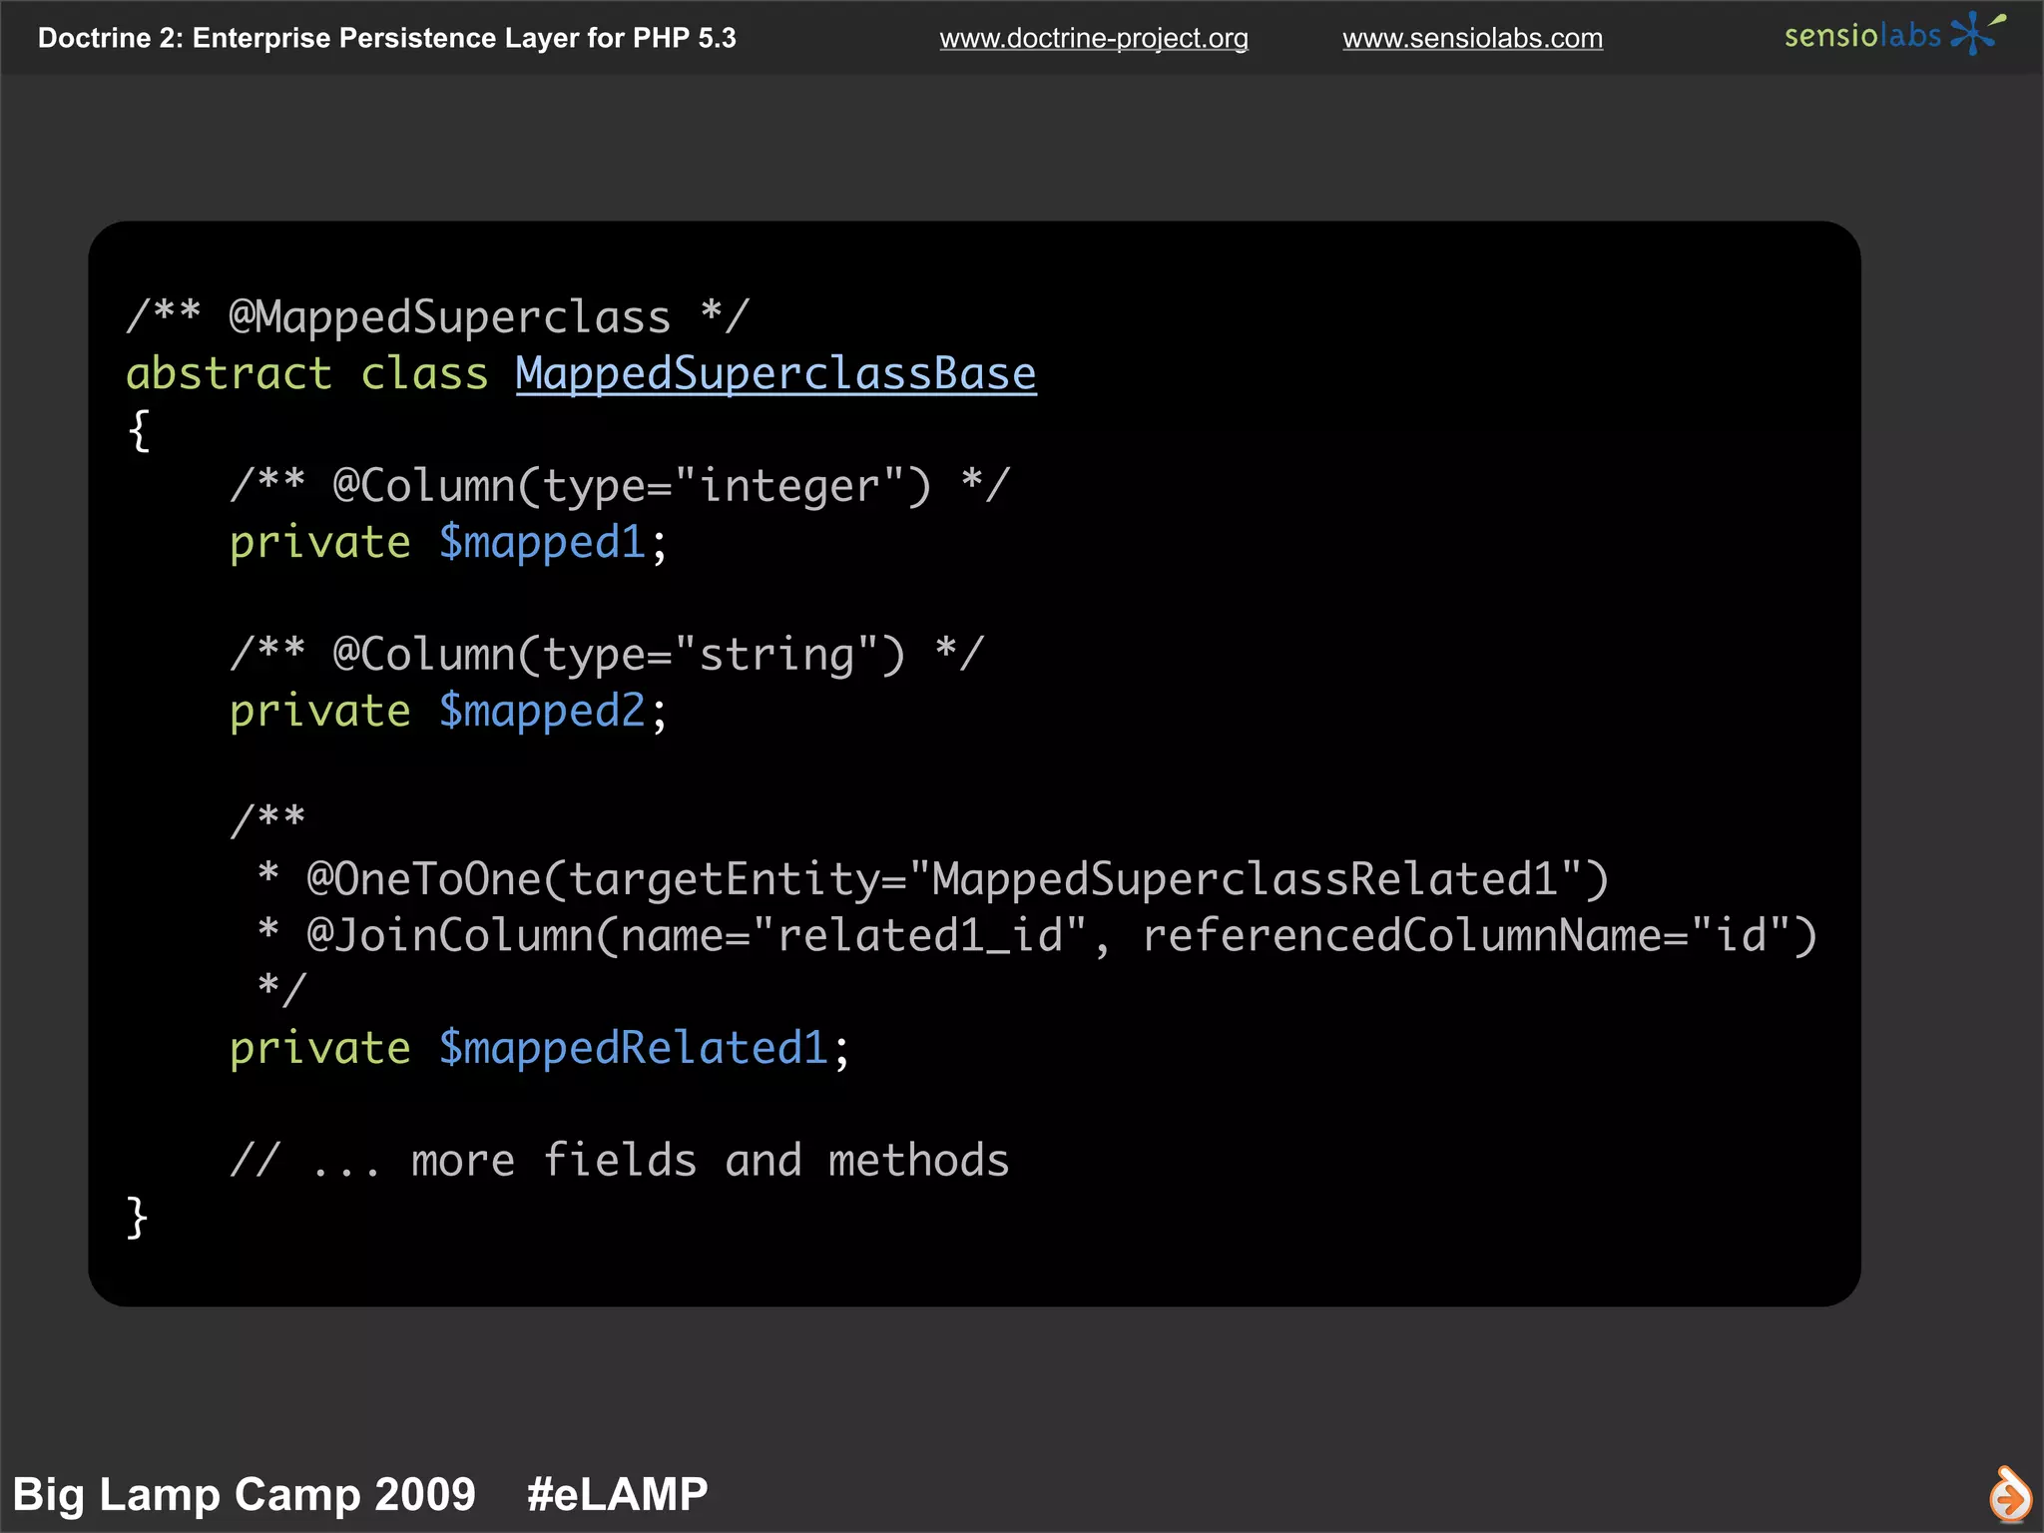Click the 'Big Lamp Camp 2009' footer text
This screenshot has width=2044, height=1533.
tap(245, 1495)
